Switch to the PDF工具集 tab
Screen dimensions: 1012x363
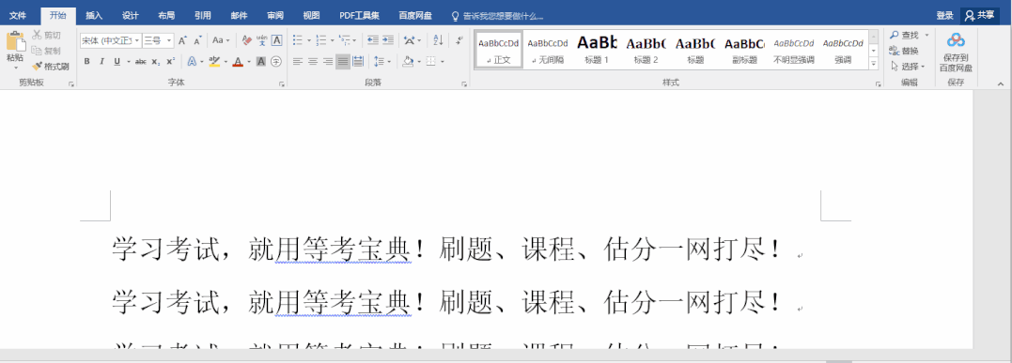pyautogui.click(x=360, y=15)
